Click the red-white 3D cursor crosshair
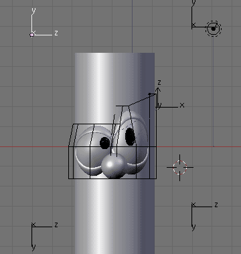 pos(180,167)
